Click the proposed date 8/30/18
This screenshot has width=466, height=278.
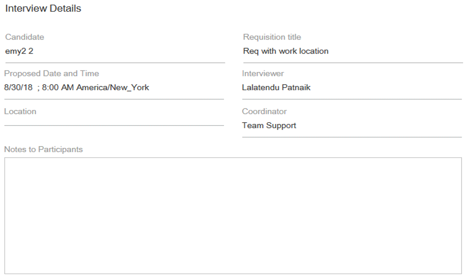[18, 88]
